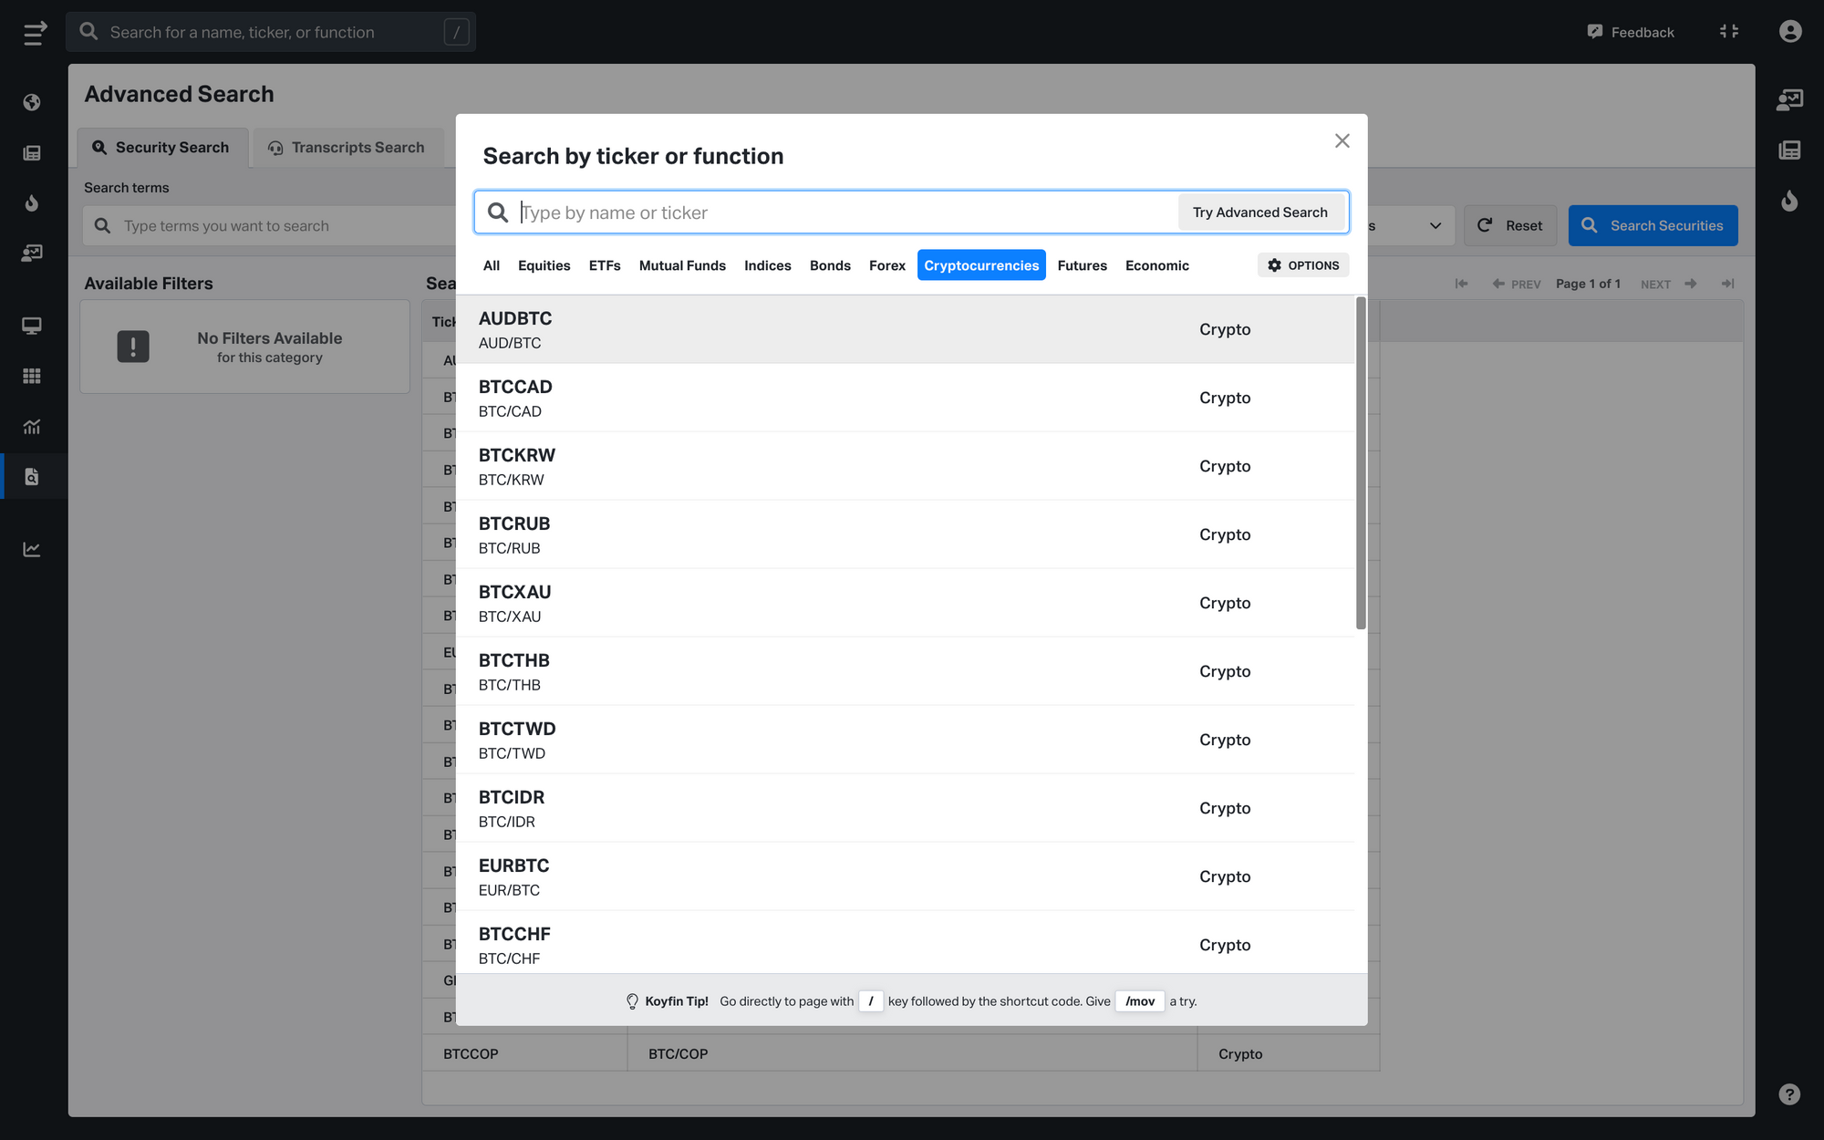Select EURBTC EUR/BTC crypto entry
The image size is (1824, 1140).
tap(911, 876)
